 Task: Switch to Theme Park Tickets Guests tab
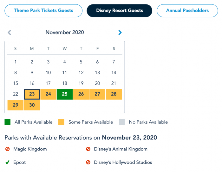click(x=43, y=11)
